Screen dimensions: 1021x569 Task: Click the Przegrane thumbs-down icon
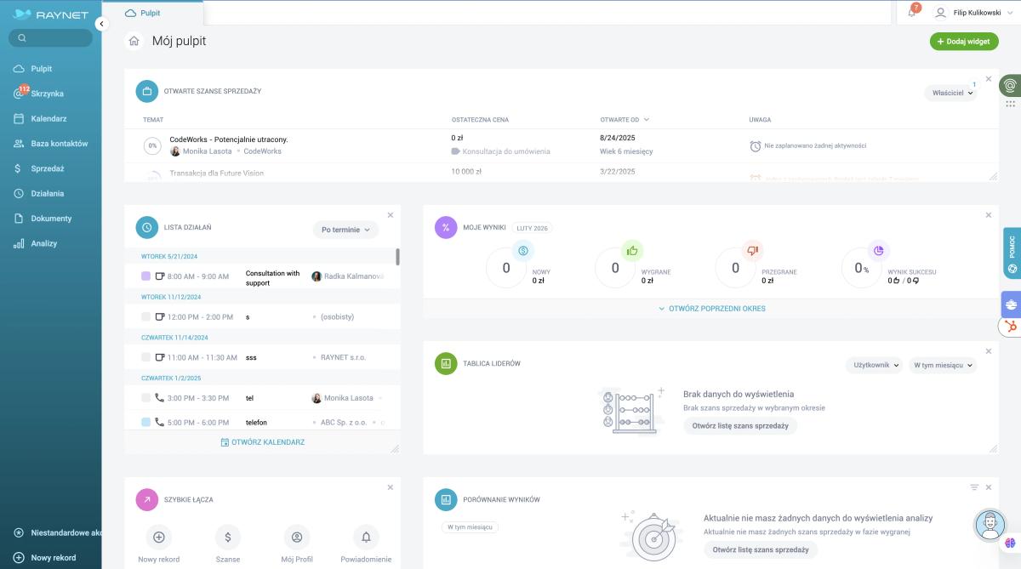tap(752, 250)
